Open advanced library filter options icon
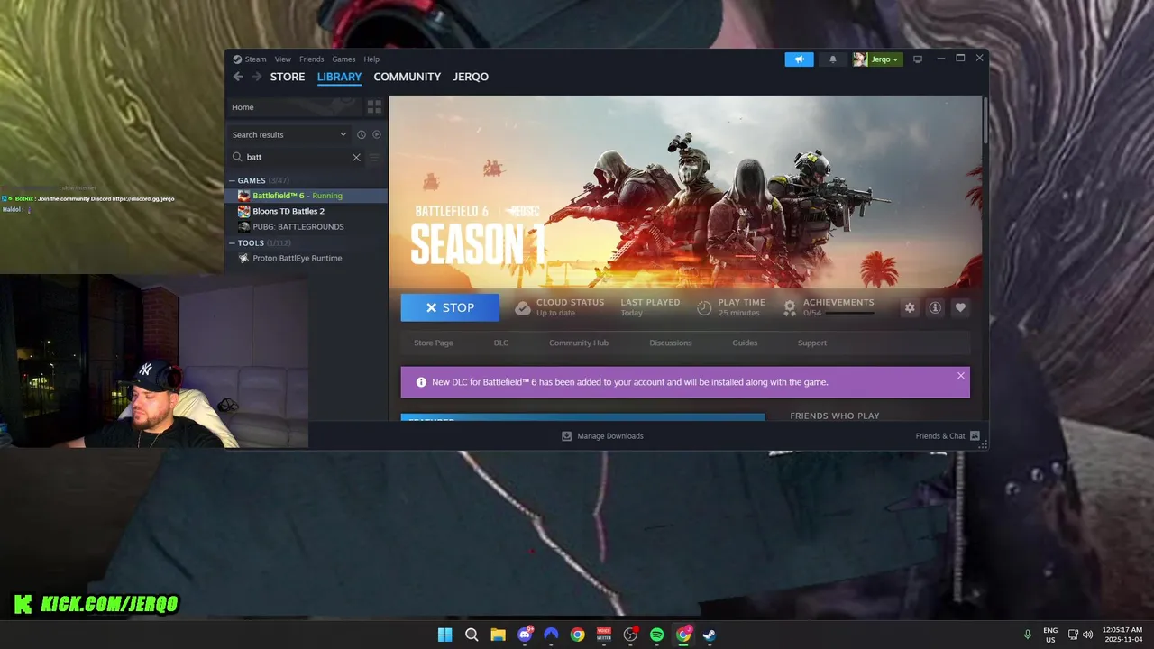The width and height of the screenshot is (1154, 649). click(374, 157)
